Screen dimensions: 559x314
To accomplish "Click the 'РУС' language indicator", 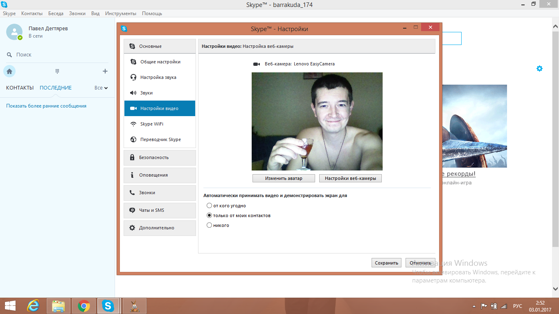I will tap(518, 306).
